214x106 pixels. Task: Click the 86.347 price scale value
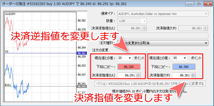coord(81,75)
